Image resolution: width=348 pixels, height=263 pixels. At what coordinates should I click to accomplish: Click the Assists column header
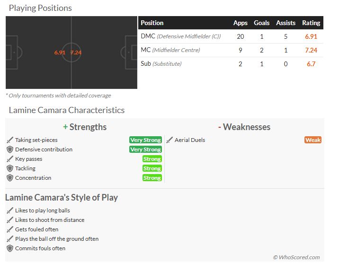point(286,23)
